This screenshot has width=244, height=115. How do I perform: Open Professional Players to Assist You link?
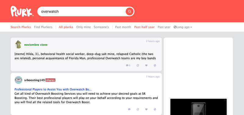click(53, 89)
